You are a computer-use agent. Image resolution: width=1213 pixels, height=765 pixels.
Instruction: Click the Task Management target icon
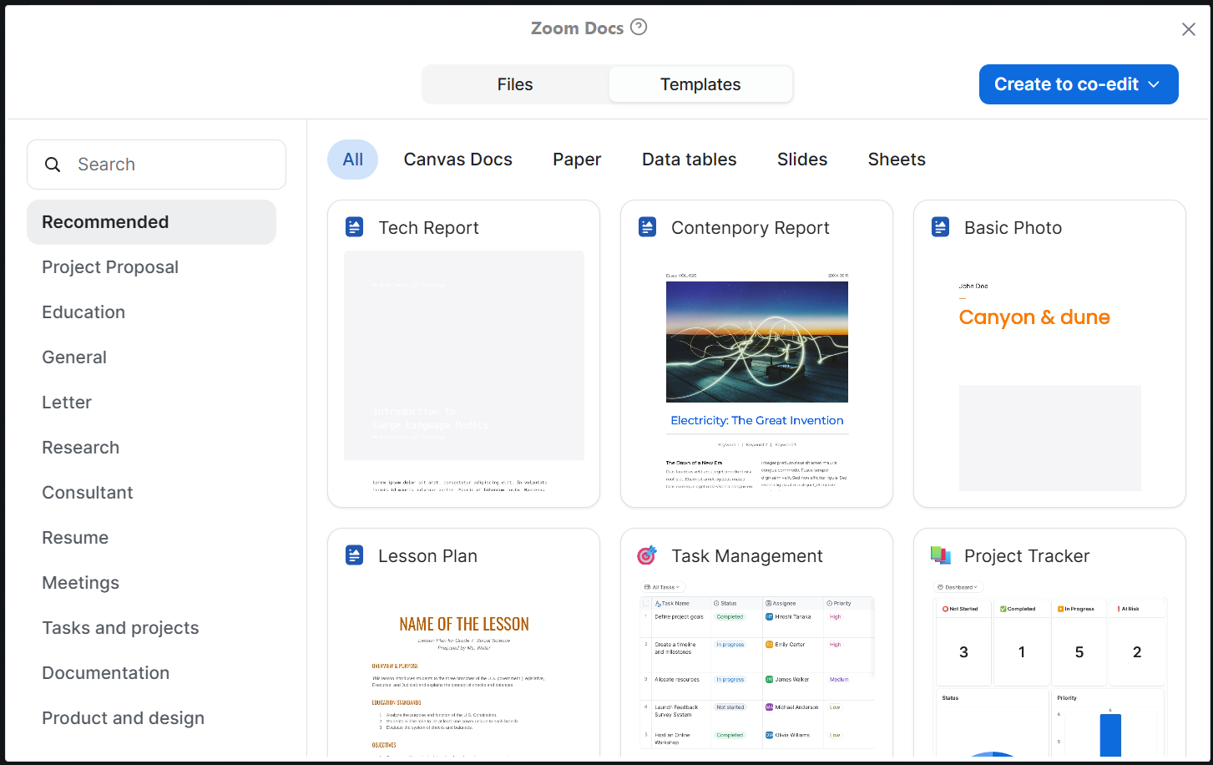click(x=647, y=555)
